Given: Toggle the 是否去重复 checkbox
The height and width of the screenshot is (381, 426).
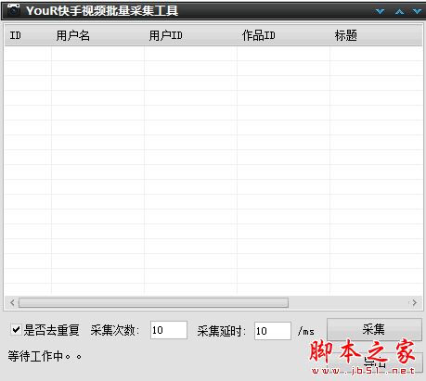Looking at the screenshot, I should [x=16, y=330].
